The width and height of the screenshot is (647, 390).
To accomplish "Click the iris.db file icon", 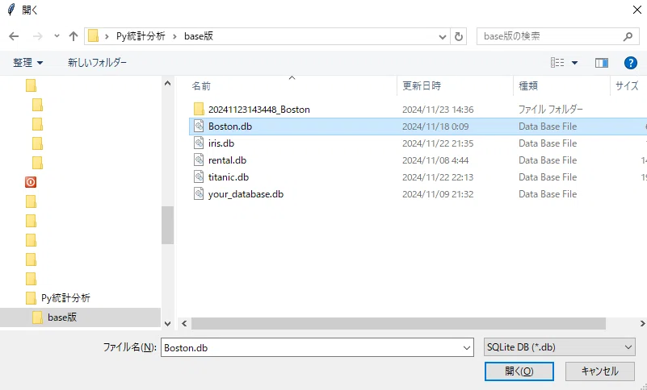I will click(199, 143).
